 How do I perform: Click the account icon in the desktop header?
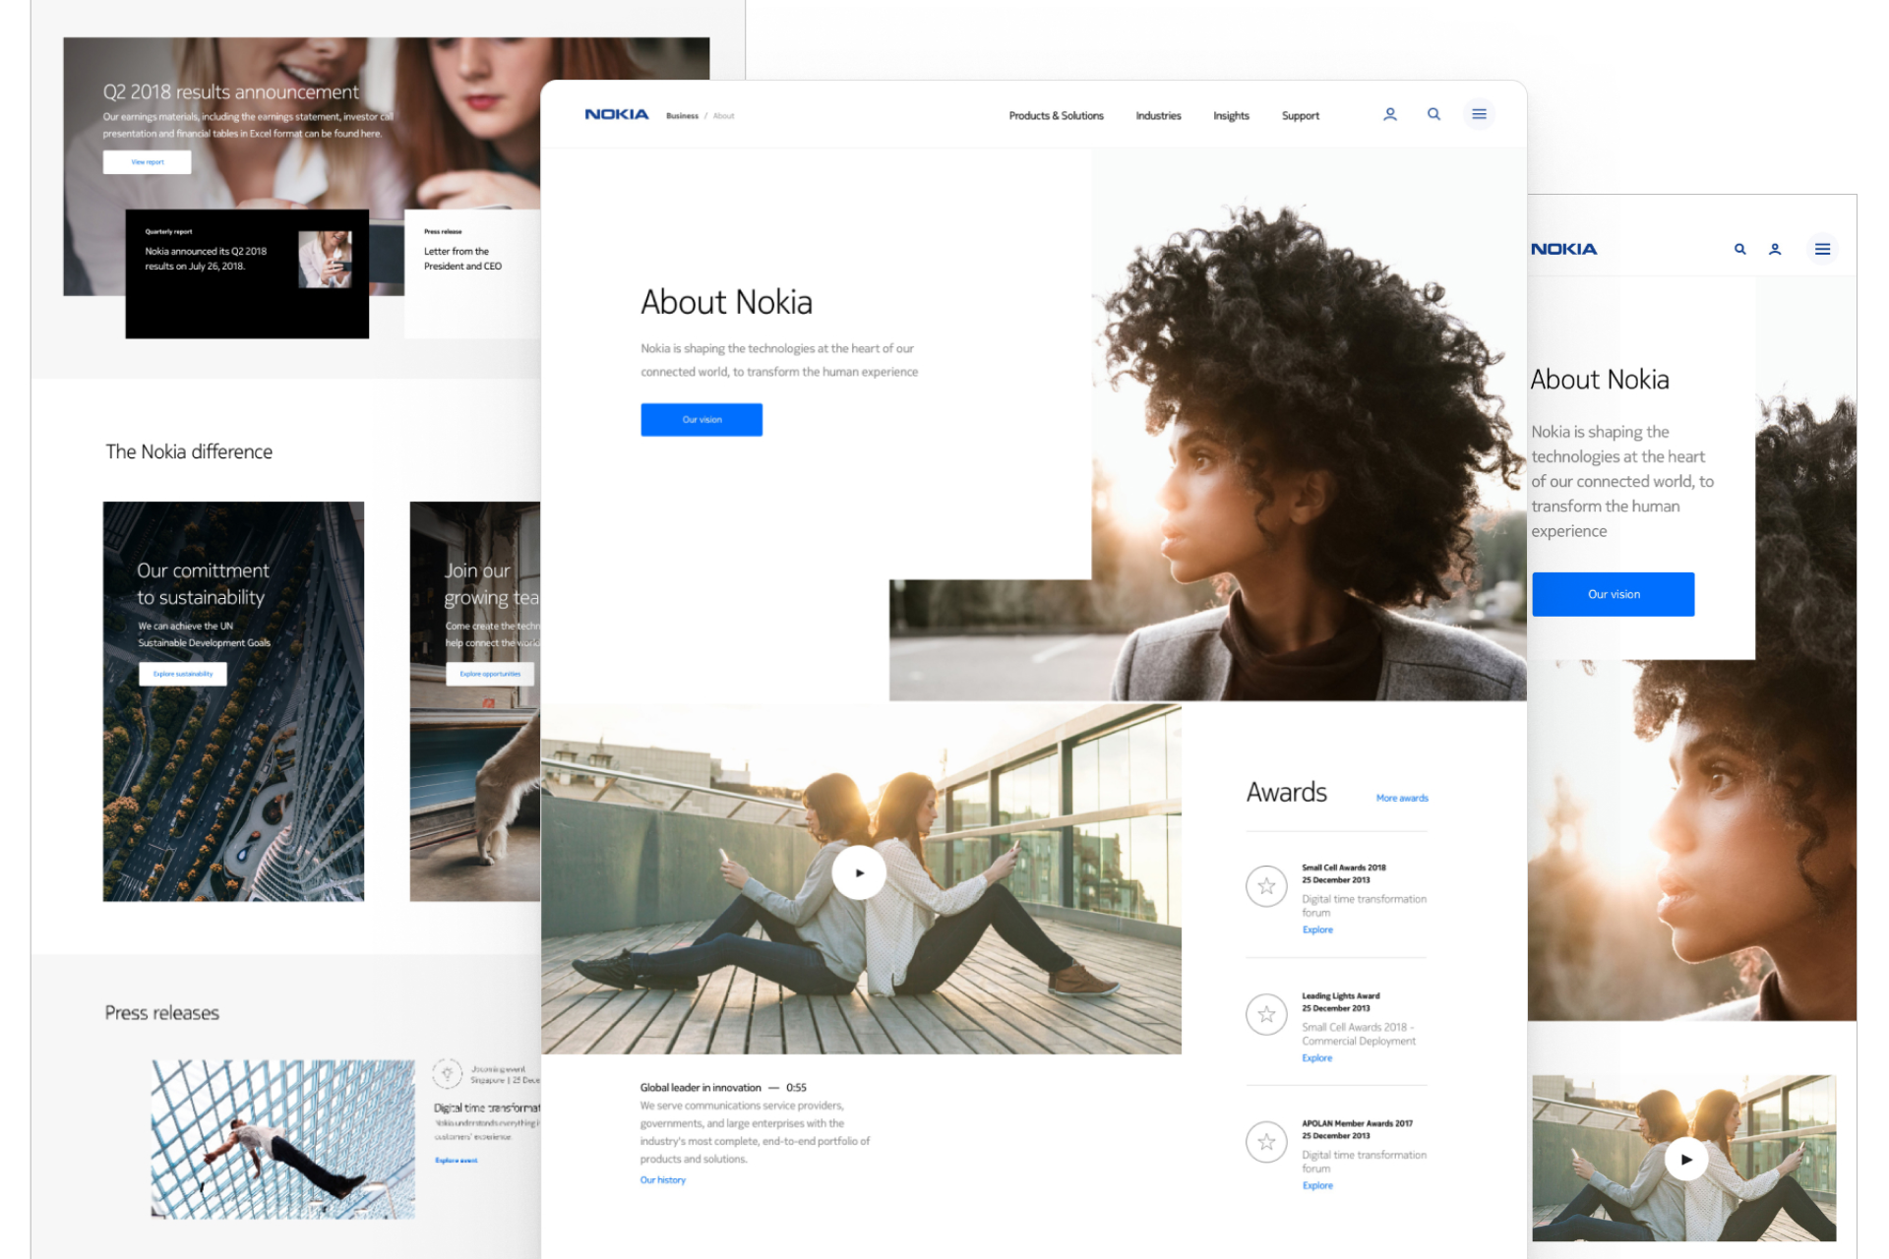coord(1389,114)
